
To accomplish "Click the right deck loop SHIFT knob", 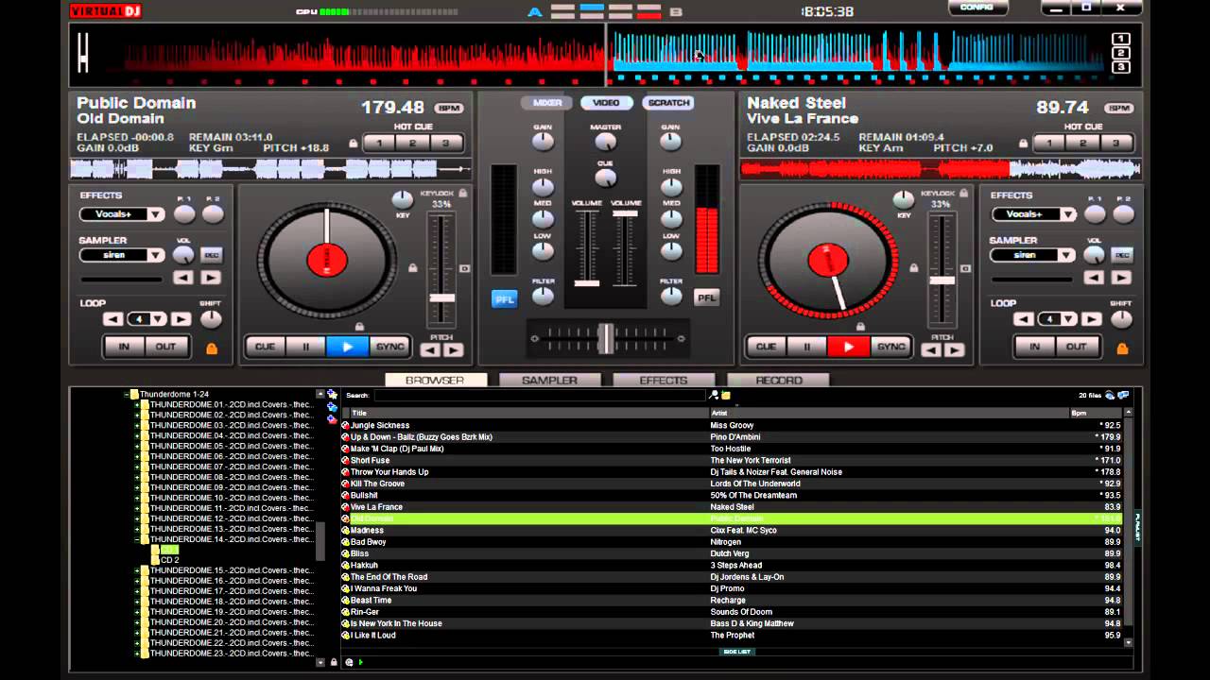I will (x=1121, y=319).
